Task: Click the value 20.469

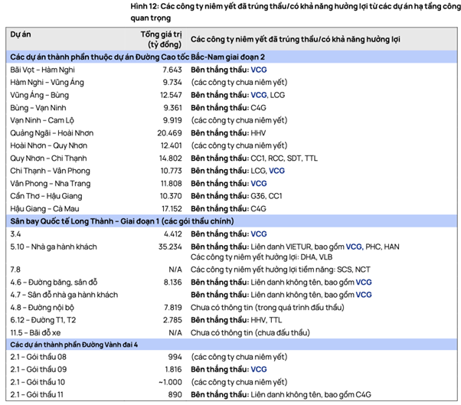Action: [x=170, y=133]
